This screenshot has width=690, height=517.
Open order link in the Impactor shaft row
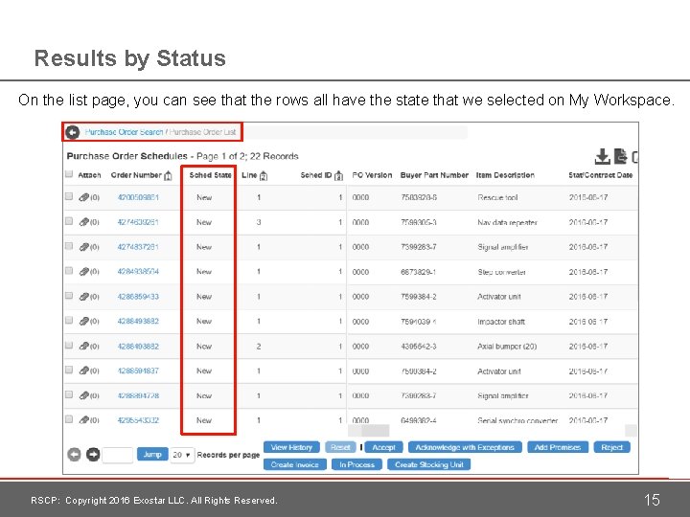(138, 322)
